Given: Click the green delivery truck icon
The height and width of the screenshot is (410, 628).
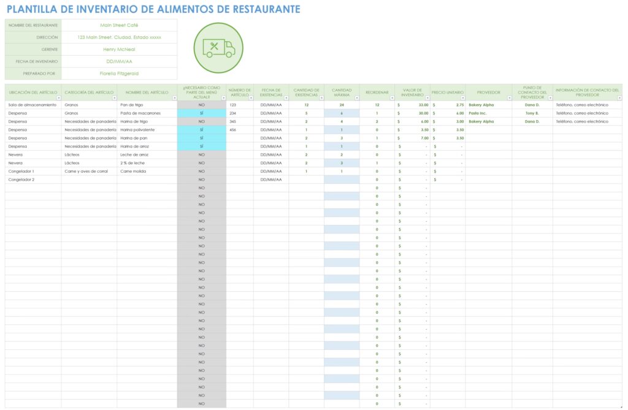Looking at the screenshot, I should [218, 48].
